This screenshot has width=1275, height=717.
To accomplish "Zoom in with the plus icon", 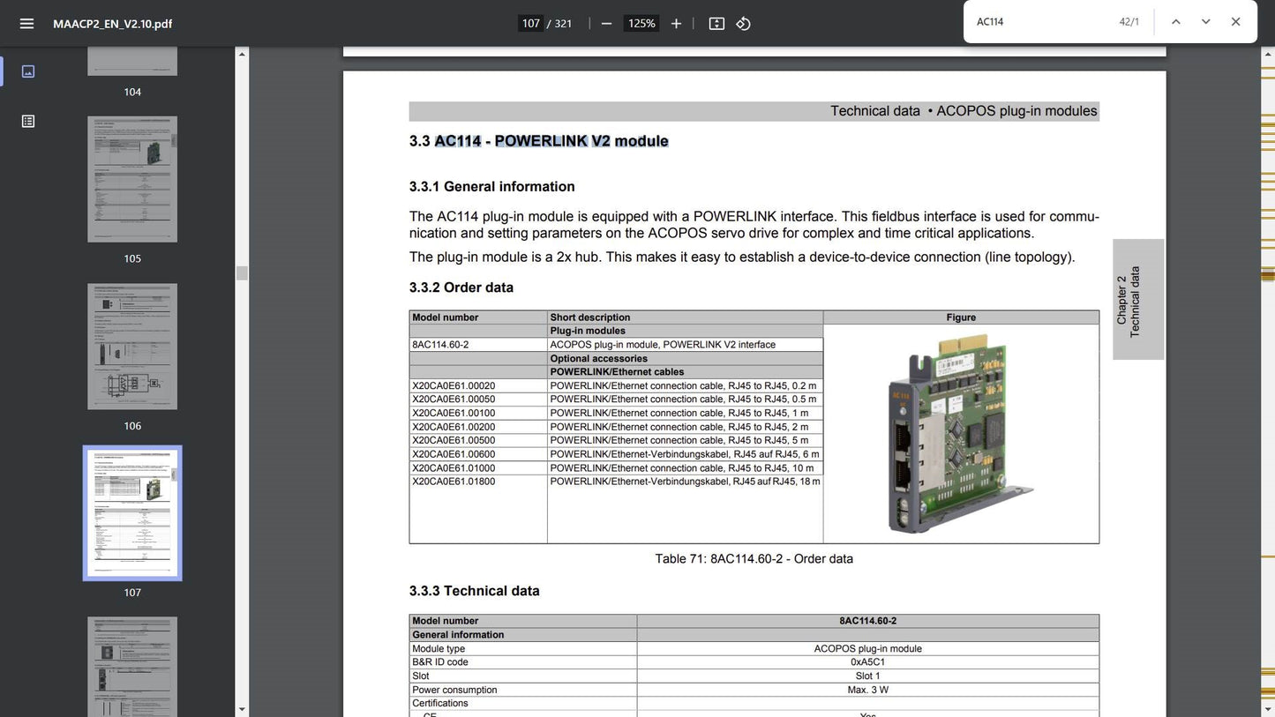I will point(676,24).
